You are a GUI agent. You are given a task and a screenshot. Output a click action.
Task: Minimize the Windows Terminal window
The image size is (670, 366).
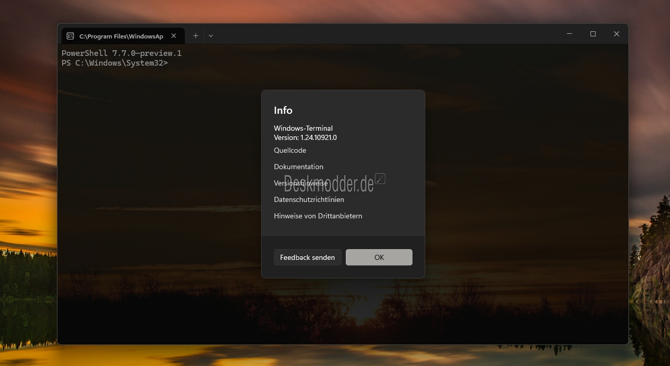point(569,34)
